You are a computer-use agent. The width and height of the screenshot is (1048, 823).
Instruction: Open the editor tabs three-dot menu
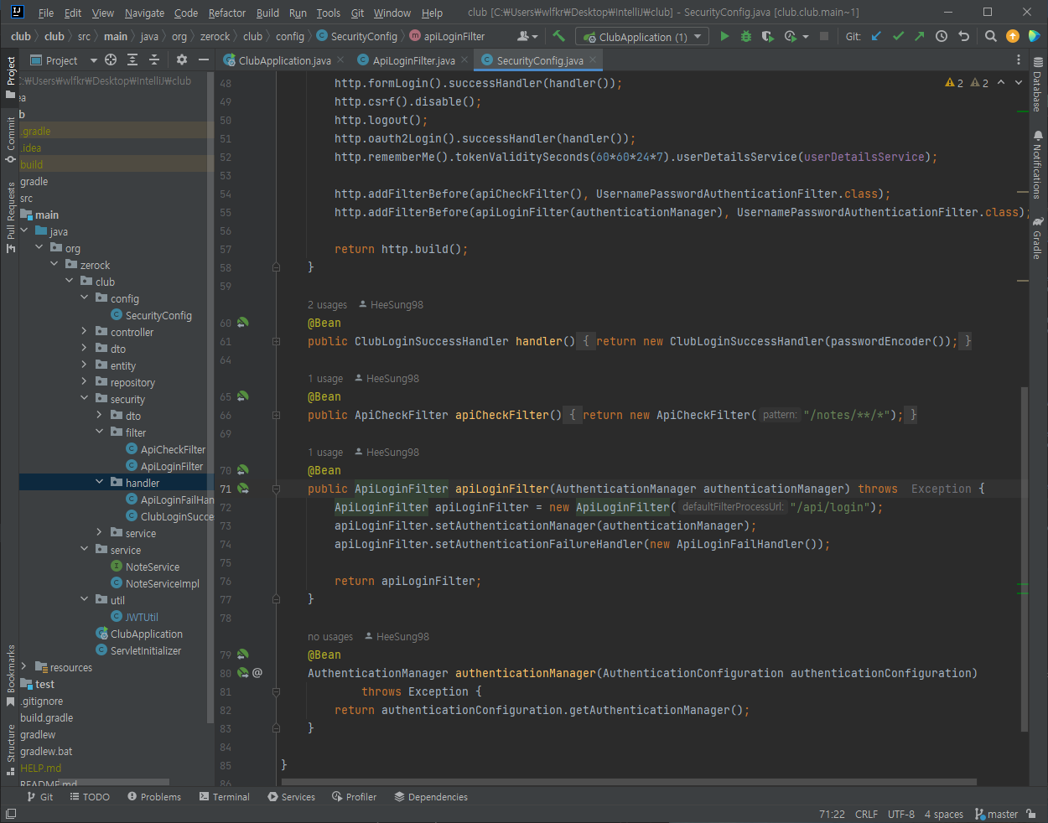pos(1019,60)
